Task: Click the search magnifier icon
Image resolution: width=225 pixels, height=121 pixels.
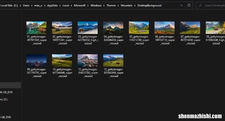Action: pos(200,5)
